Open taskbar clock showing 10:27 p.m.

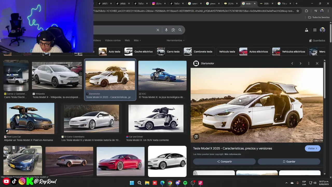(323, 183)
